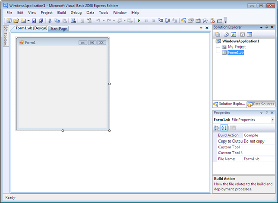Image resolution: width=278 pixels, height=203 pixels.
Task: Click the Step Into icon
Action: point(160,21)
